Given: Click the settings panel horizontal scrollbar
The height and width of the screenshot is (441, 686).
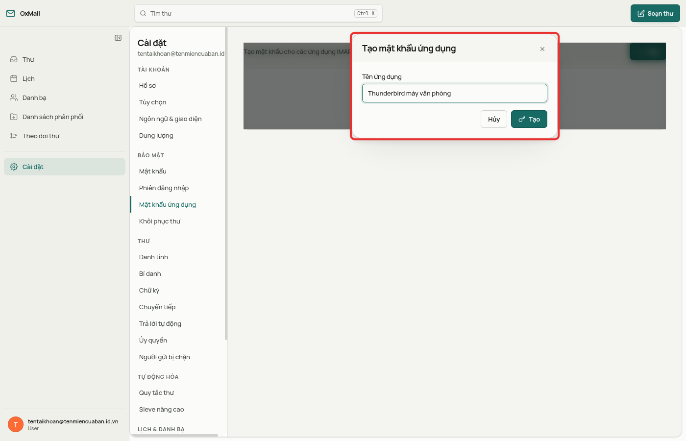Looking at the screenshot, I should (174, 435).
